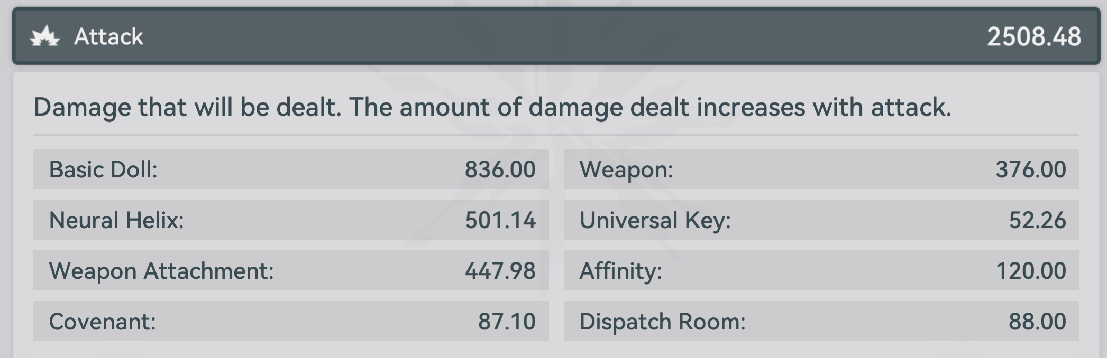Select the Dispatch Room row
The image size is (1107, 358).
tap(821, 321)
